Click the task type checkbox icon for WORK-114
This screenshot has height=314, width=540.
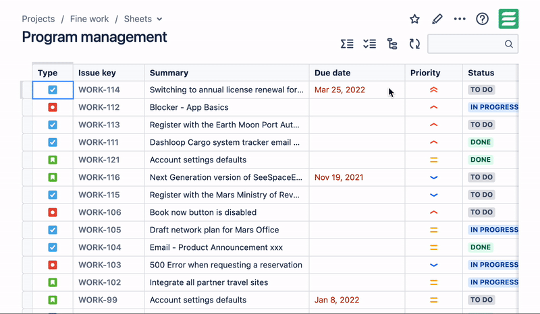click(53, 90)
